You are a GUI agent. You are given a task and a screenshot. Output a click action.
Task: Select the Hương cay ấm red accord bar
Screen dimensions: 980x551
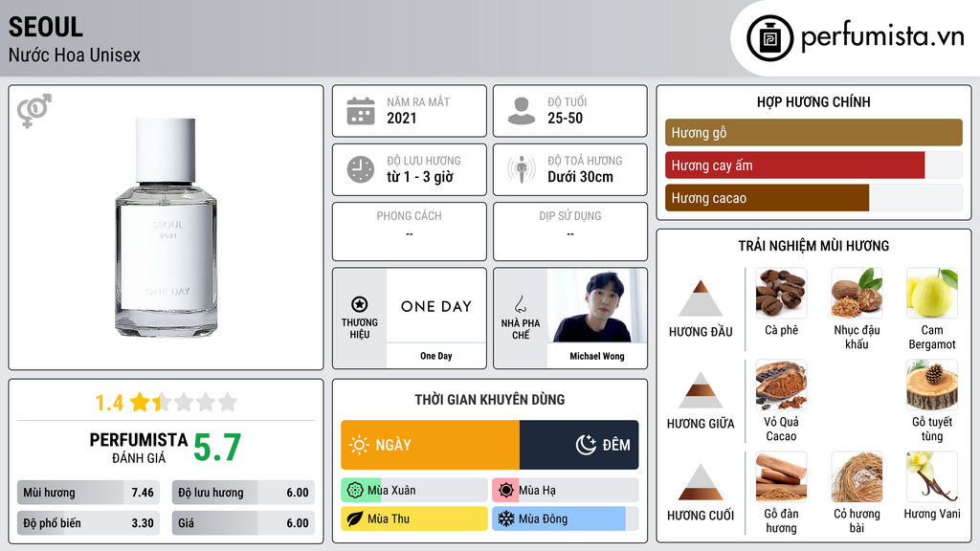click(x=813, y=165)
